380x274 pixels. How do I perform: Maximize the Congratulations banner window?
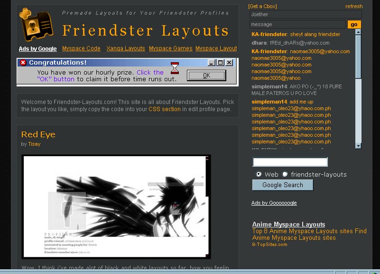pos(220,63)
